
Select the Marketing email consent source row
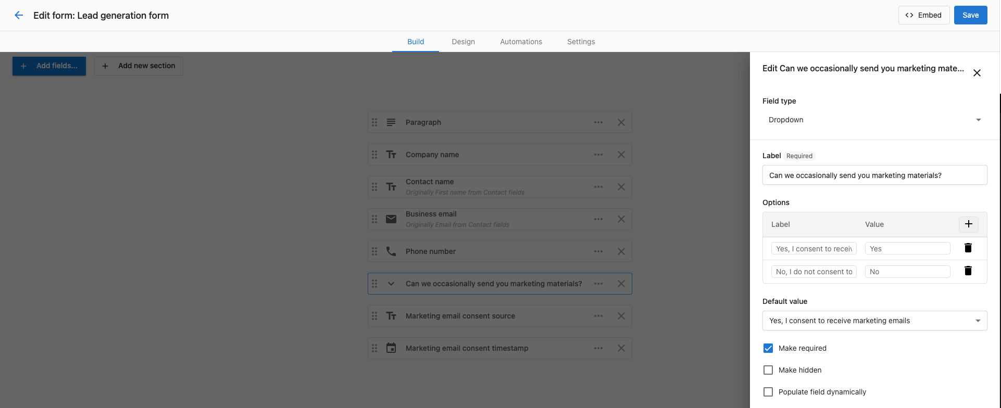coord(500,316)
